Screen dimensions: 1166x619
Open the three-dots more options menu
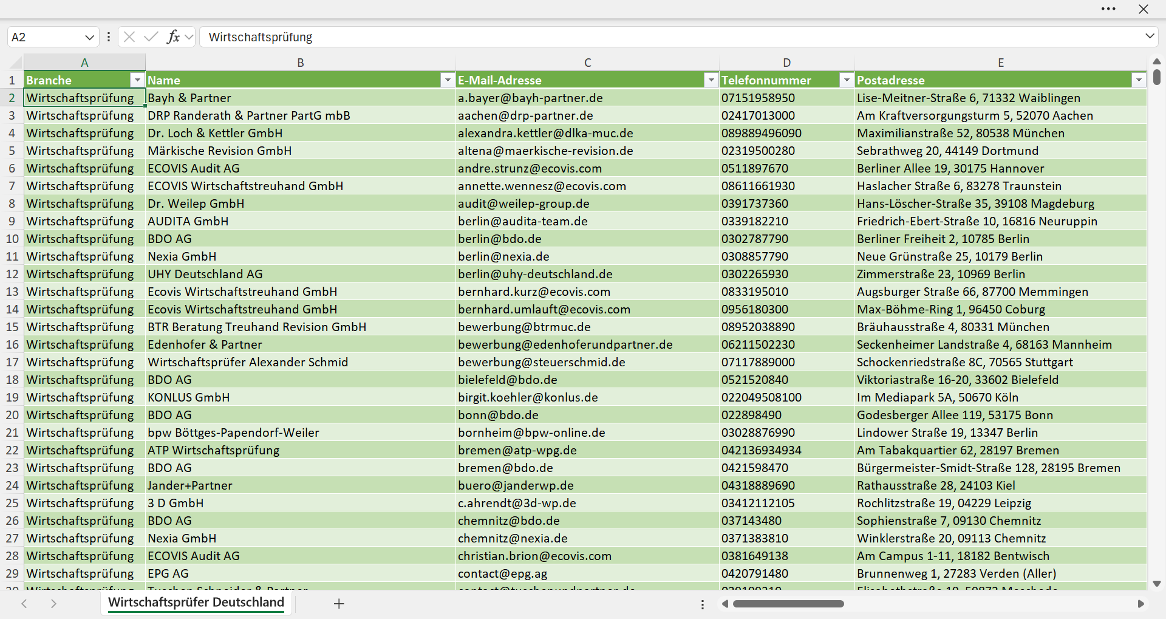1108,9
